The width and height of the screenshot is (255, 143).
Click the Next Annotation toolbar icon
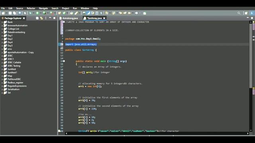(106, 13)
